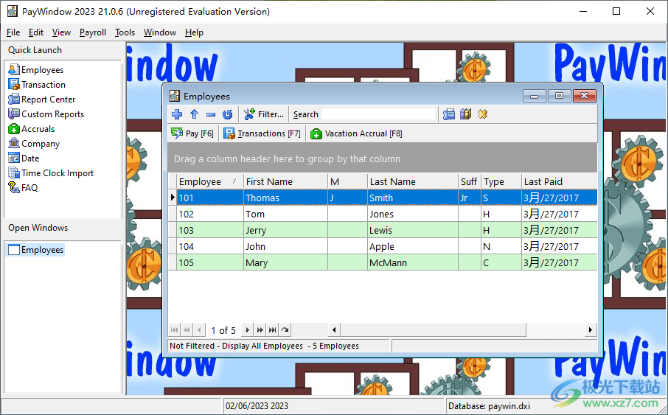Open Accruals in Quick Launch
Screen dimensions: 668x415
tap(32, 129)
